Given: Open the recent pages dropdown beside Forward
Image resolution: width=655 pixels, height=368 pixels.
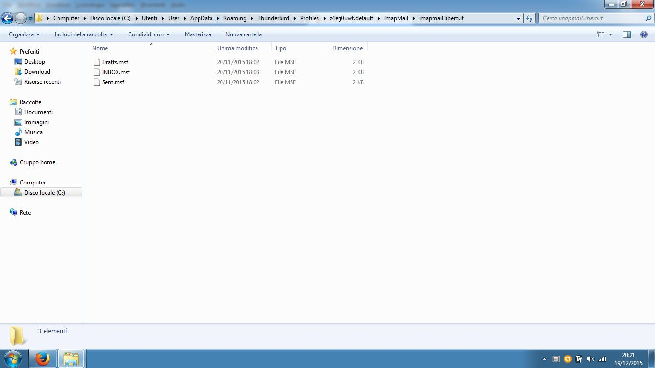Looking at the screenshot, I should point(31,19).
